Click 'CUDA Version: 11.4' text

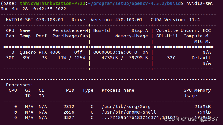pos(175,20)
